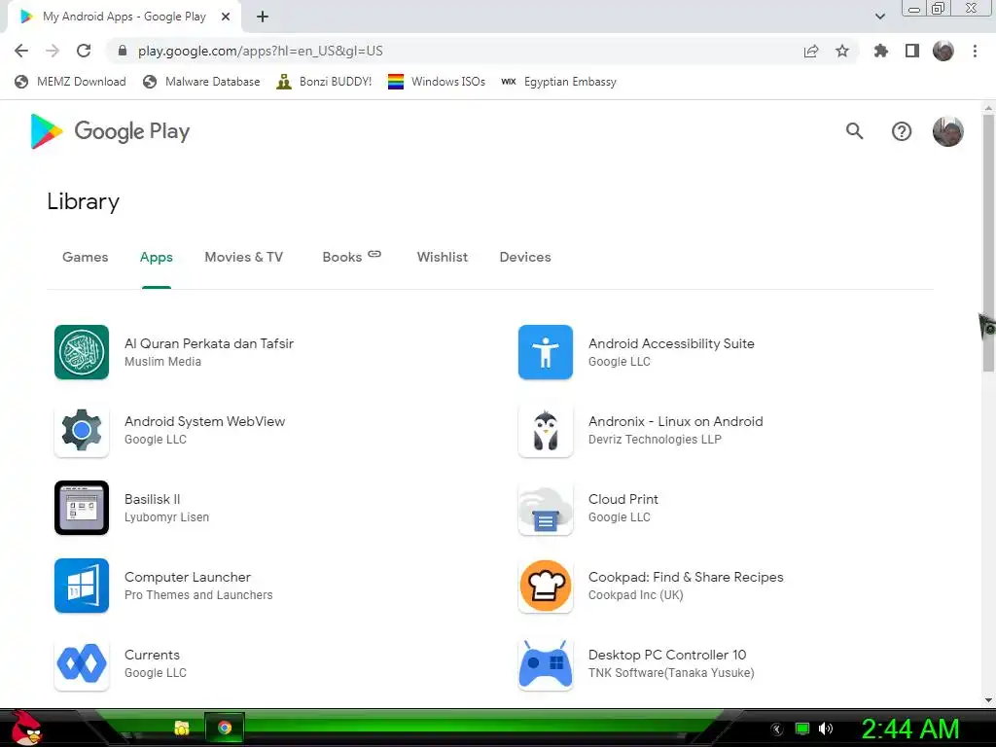Click the page vertical scrollbar thumb
Image resolution: width=996 pixels, height=747 pixels.
(x=988, y=243)
